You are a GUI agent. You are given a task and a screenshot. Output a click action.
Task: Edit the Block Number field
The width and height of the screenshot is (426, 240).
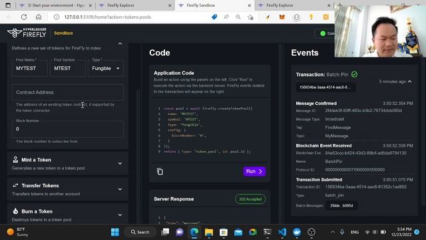68,129
